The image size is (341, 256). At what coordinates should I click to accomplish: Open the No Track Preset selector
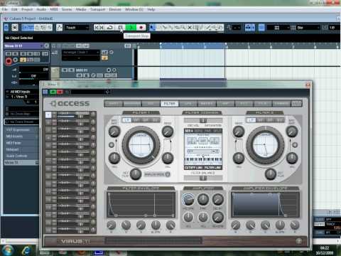pos(22,122)
